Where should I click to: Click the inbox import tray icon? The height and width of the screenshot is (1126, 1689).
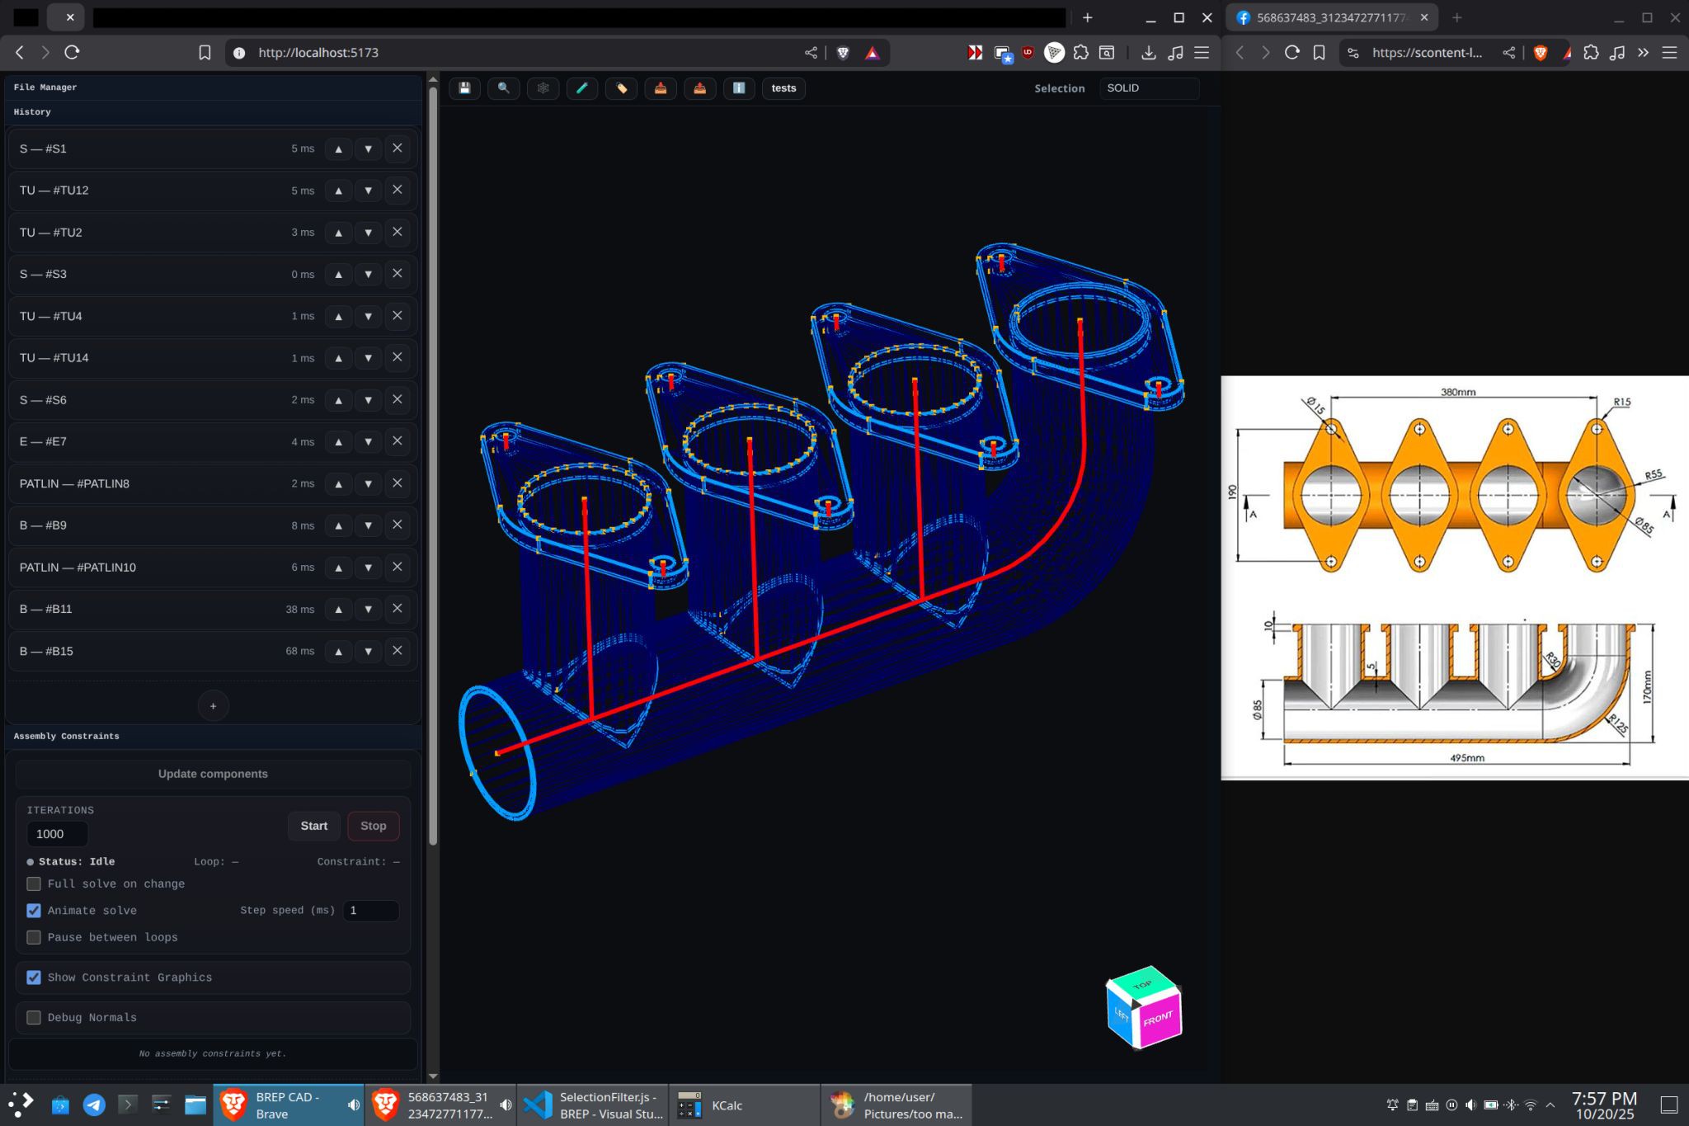pos(661,88)
